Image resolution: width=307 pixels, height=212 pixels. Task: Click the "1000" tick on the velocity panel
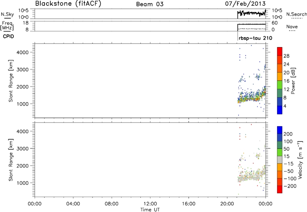point(23,183)
